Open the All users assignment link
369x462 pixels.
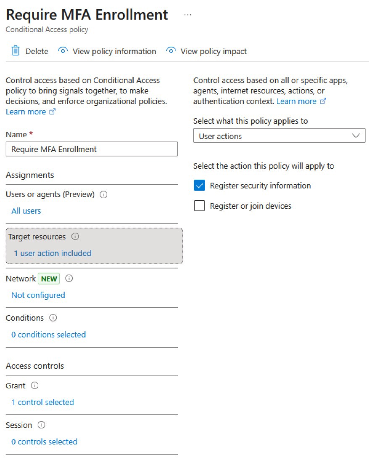point(26,211)
